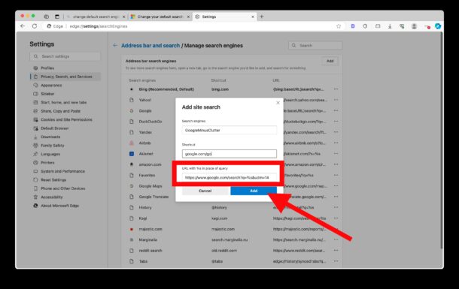459x289 pixels.
Task: Click the page vertical scrollbar
Action: pyautogui.click(x=442, y=140)
